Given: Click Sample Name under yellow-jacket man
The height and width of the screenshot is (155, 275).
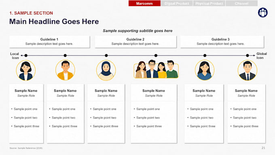Looking at the screenshot, I should (x=65, y=91).
